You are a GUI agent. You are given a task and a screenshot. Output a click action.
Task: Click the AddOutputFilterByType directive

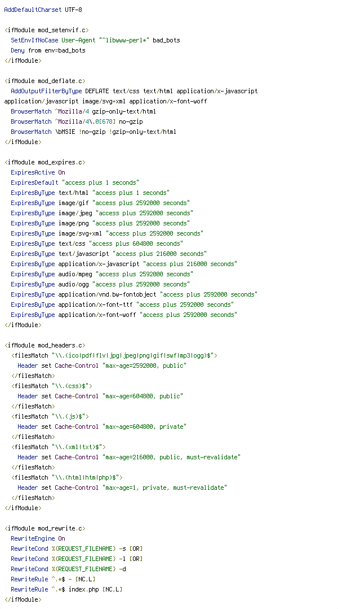tap(46, 91)
